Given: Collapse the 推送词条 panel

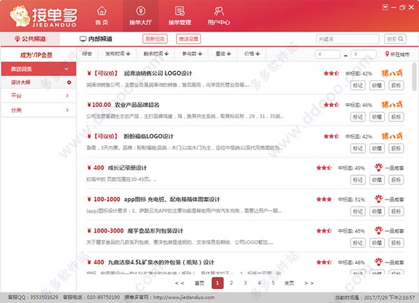Looking at the screenshot, I should coord(66,69).
